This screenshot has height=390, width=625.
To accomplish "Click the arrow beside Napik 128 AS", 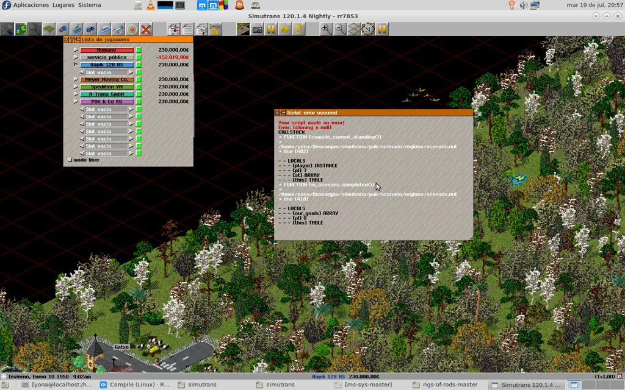I will pos(76,65).
